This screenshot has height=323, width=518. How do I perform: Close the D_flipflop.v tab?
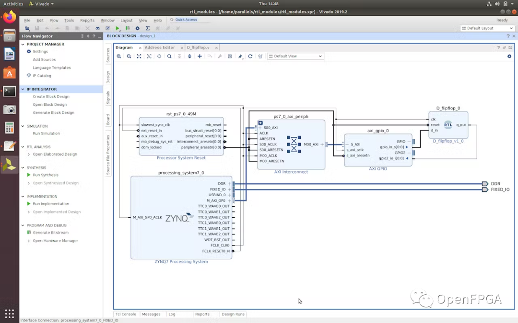(x=216, y=48)
